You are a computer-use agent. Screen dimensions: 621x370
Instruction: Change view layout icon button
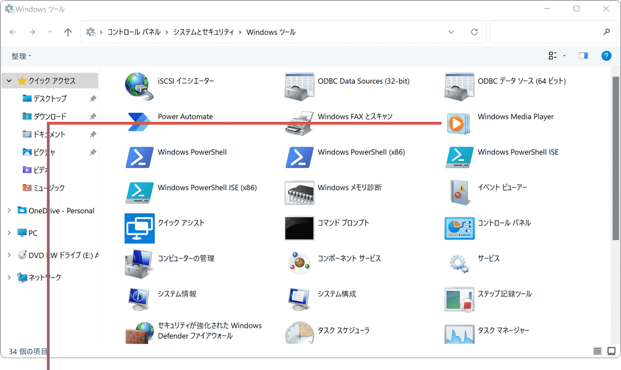pos(553,56)
